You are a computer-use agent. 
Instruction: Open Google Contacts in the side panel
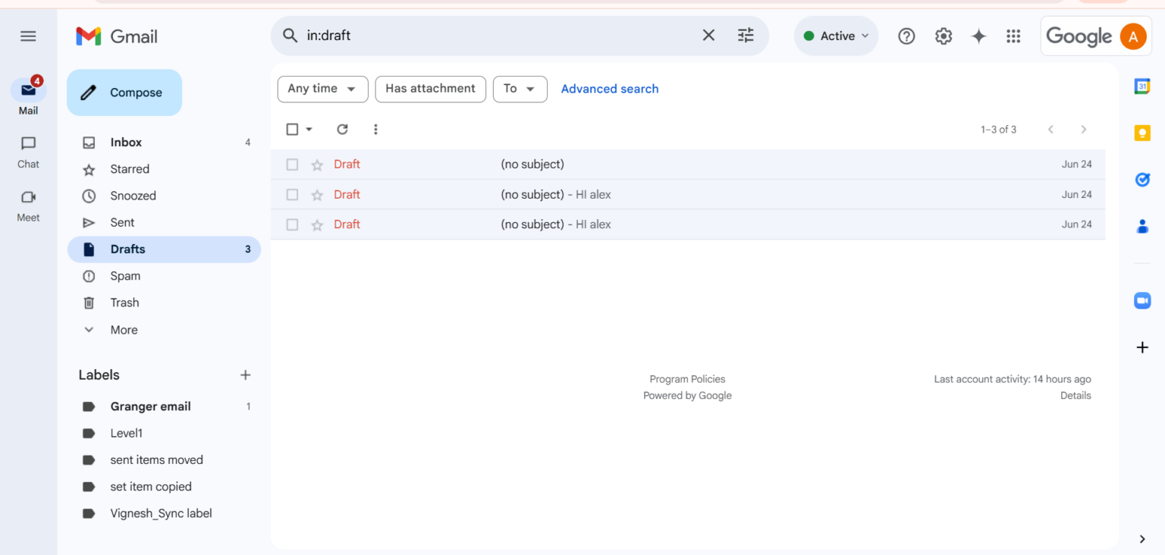1142,227
